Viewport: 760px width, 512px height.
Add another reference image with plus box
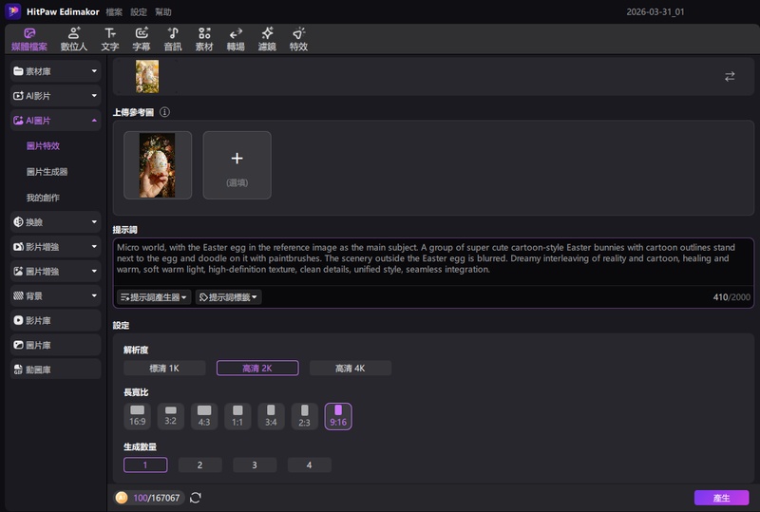coord(237,164)
